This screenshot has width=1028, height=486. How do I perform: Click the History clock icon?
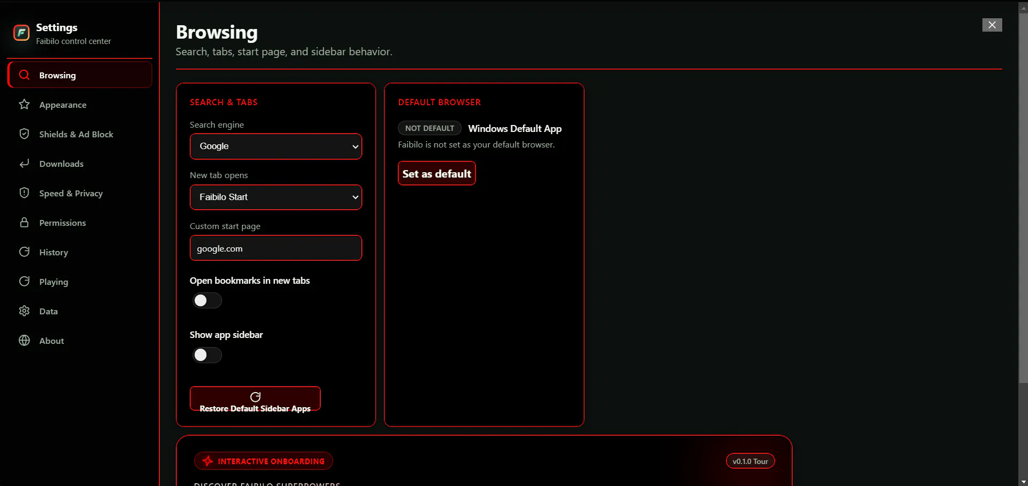pos(24,252)
